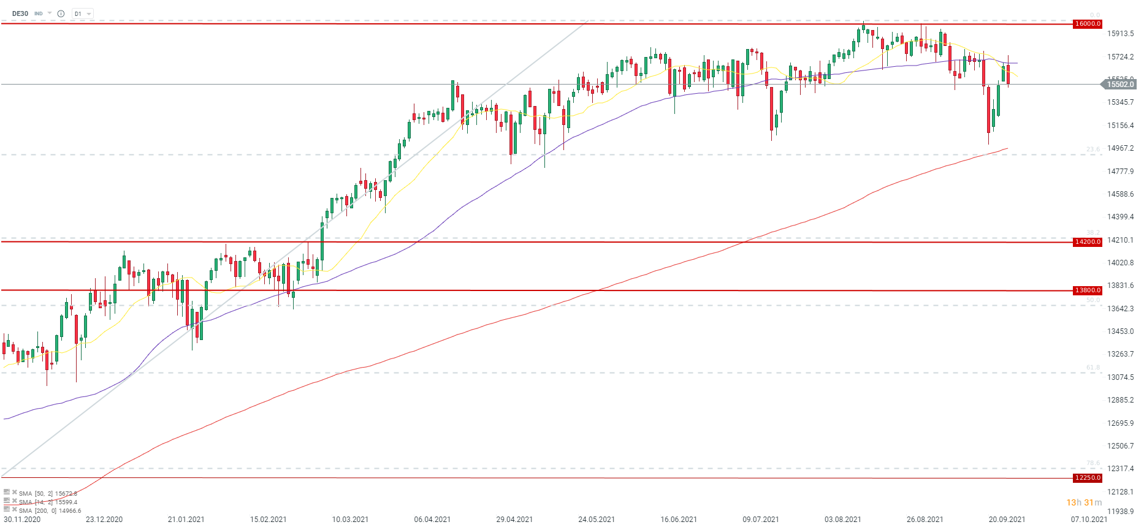This screenshot has width=1144, height=530.
Task: Click the 13h 31m candle countdown timer
Action: (1084, 502)
